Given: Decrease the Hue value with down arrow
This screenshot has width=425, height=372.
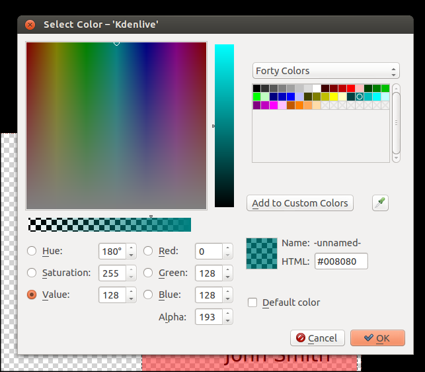Looking at the screenshot, I should [131, 255].
